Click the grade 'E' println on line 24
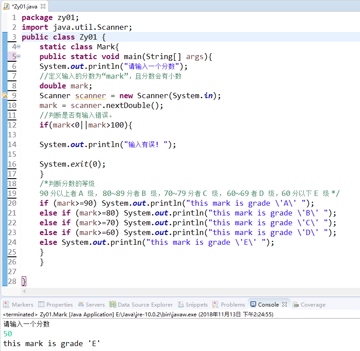 [168, 242]
